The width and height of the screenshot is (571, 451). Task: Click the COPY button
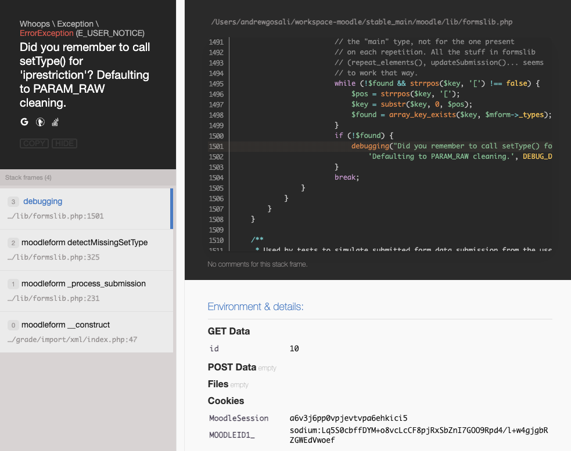pos(34,144)
